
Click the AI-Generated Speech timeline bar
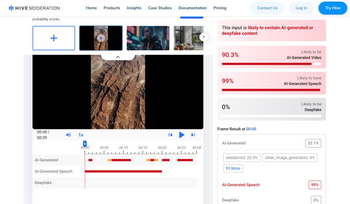(x=123, y=171)
